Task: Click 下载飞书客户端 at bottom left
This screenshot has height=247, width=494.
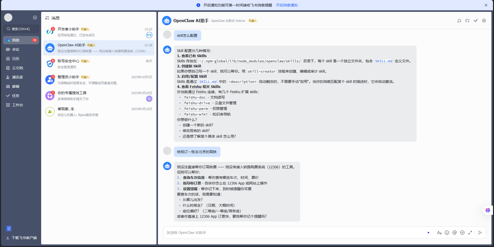Action: pos(24,238)
